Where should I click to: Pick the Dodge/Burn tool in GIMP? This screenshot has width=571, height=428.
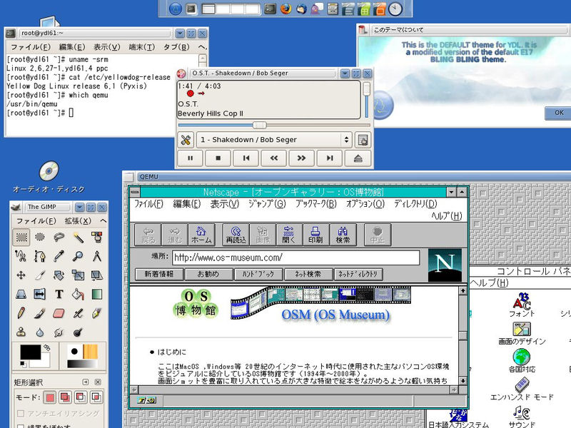78,332
